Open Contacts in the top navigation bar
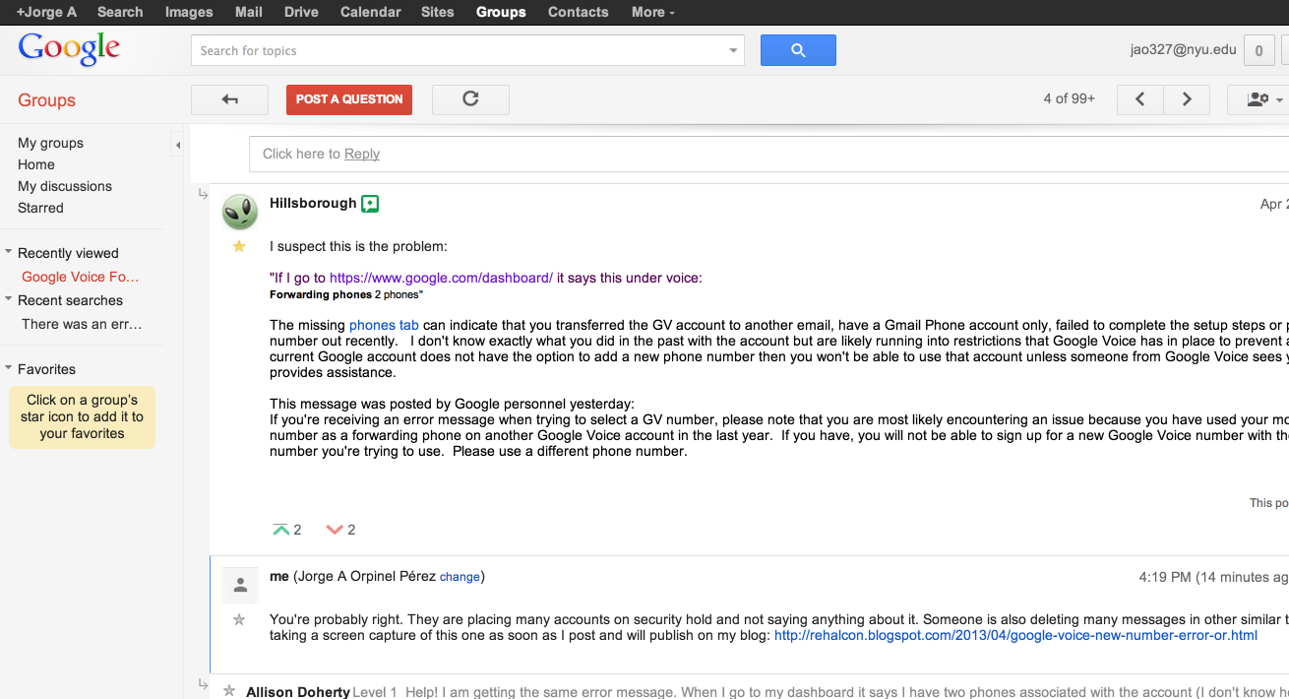This screenshot has width=1289, height=699. (578, 12)
